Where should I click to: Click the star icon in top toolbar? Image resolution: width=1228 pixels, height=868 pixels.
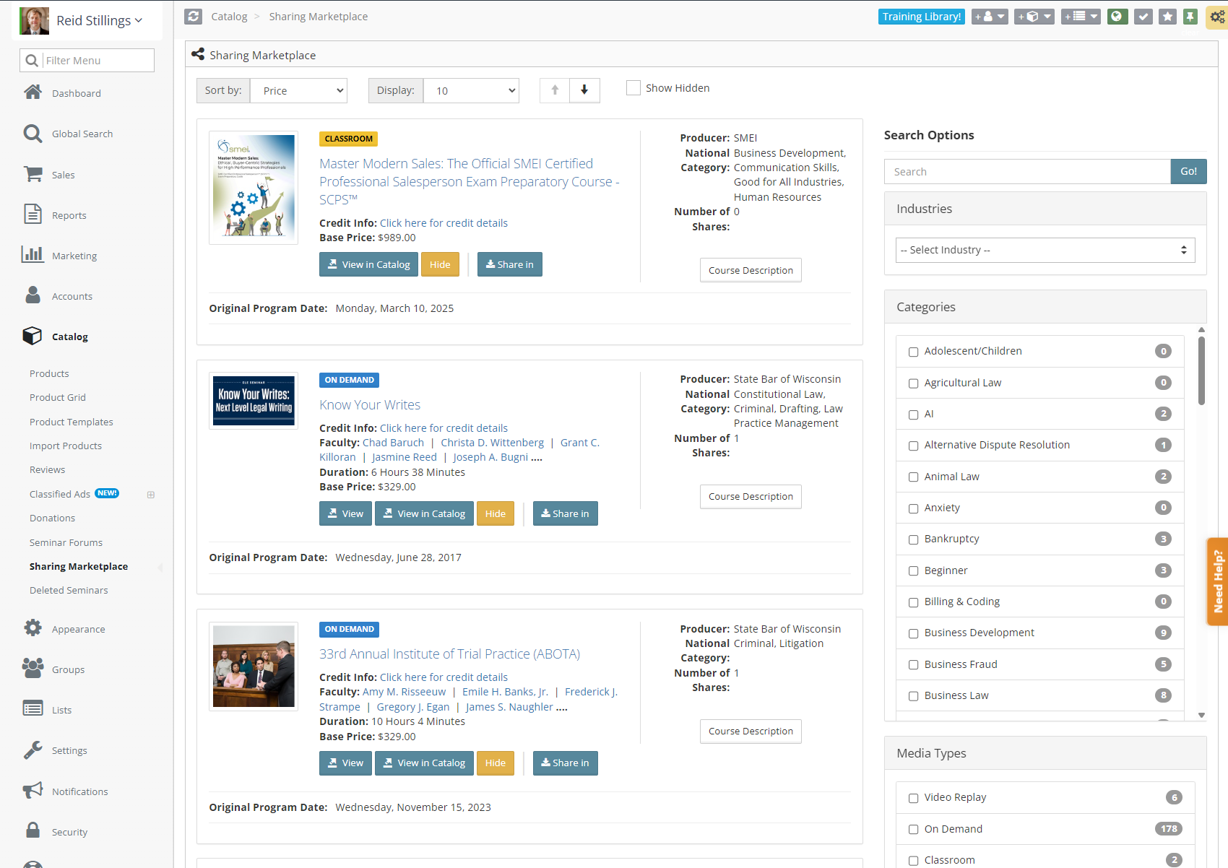point(1167,17)
